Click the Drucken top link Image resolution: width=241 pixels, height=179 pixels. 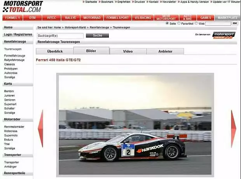coord(140,2)
